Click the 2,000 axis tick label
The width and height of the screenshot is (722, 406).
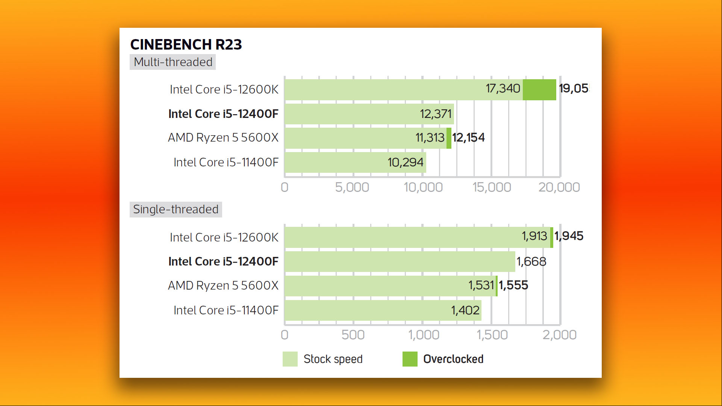point(560,335)
